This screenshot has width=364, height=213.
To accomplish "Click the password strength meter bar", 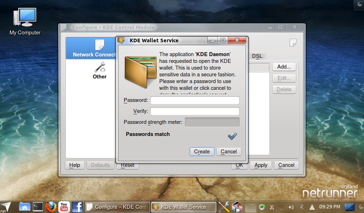I will [x=212, y=122].
